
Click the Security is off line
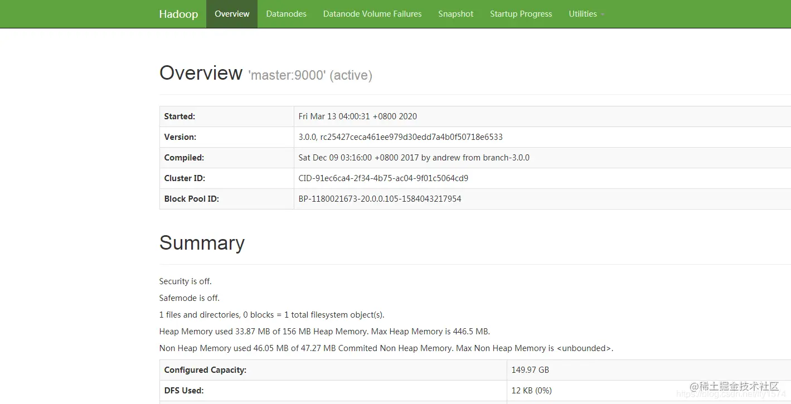tap(186, 281)
